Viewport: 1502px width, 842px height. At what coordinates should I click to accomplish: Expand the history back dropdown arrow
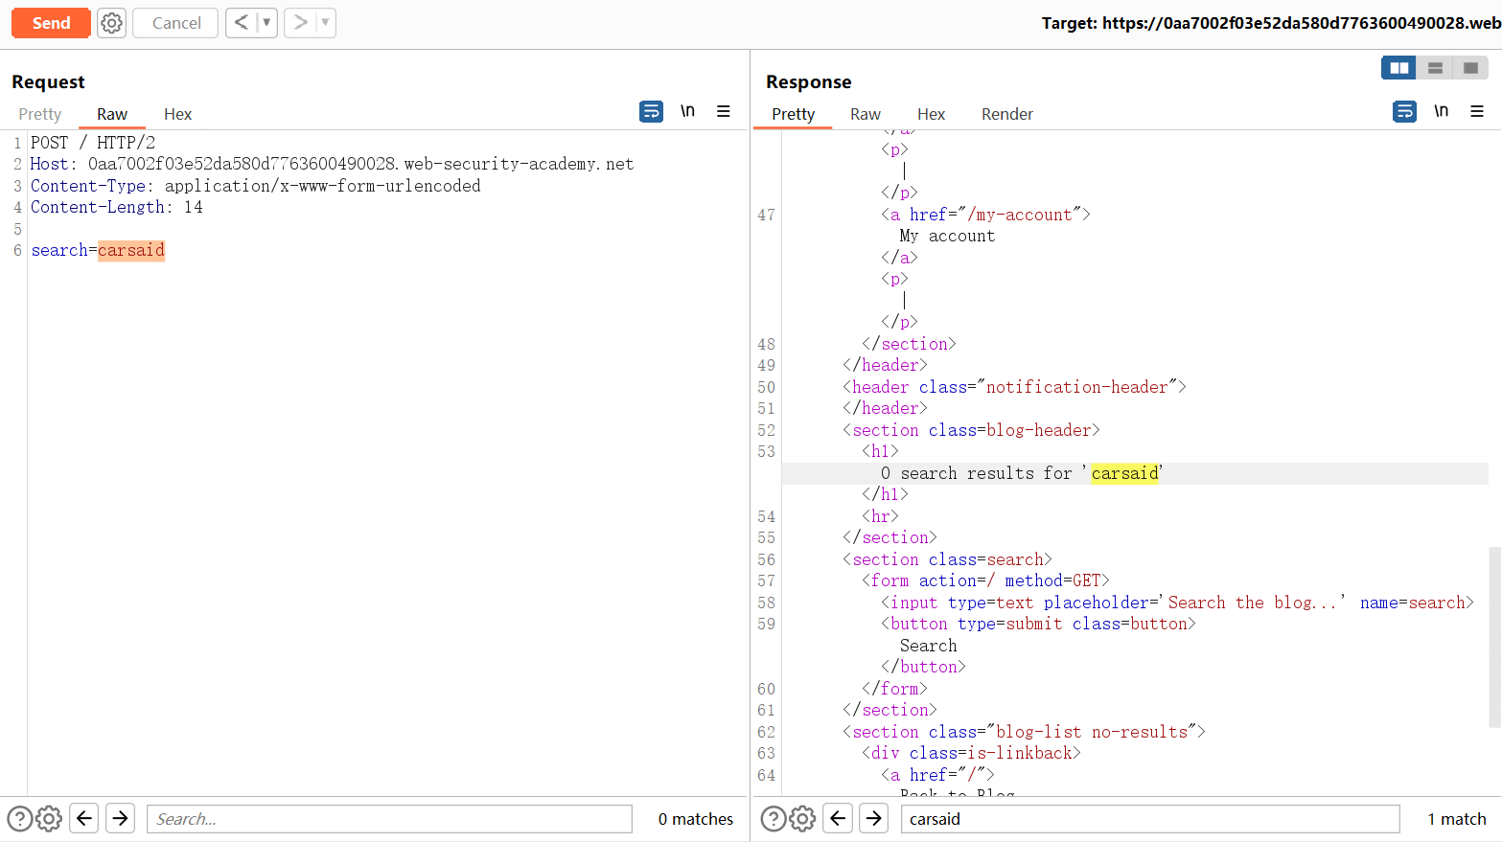(266, 22)
